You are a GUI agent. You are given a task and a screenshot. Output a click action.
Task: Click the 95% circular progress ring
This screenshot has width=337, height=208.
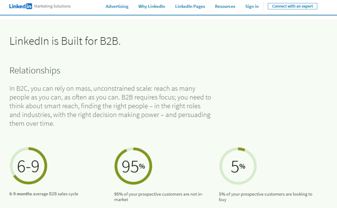click(133, 166)
